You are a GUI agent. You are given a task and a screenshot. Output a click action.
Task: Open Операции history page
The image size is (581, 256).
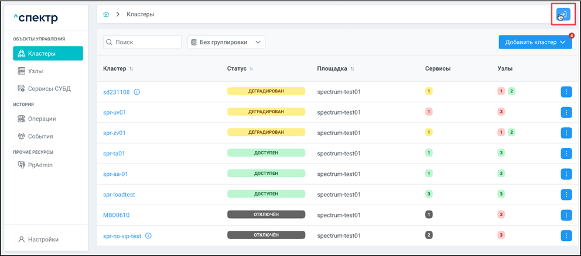tap(42, 119)
